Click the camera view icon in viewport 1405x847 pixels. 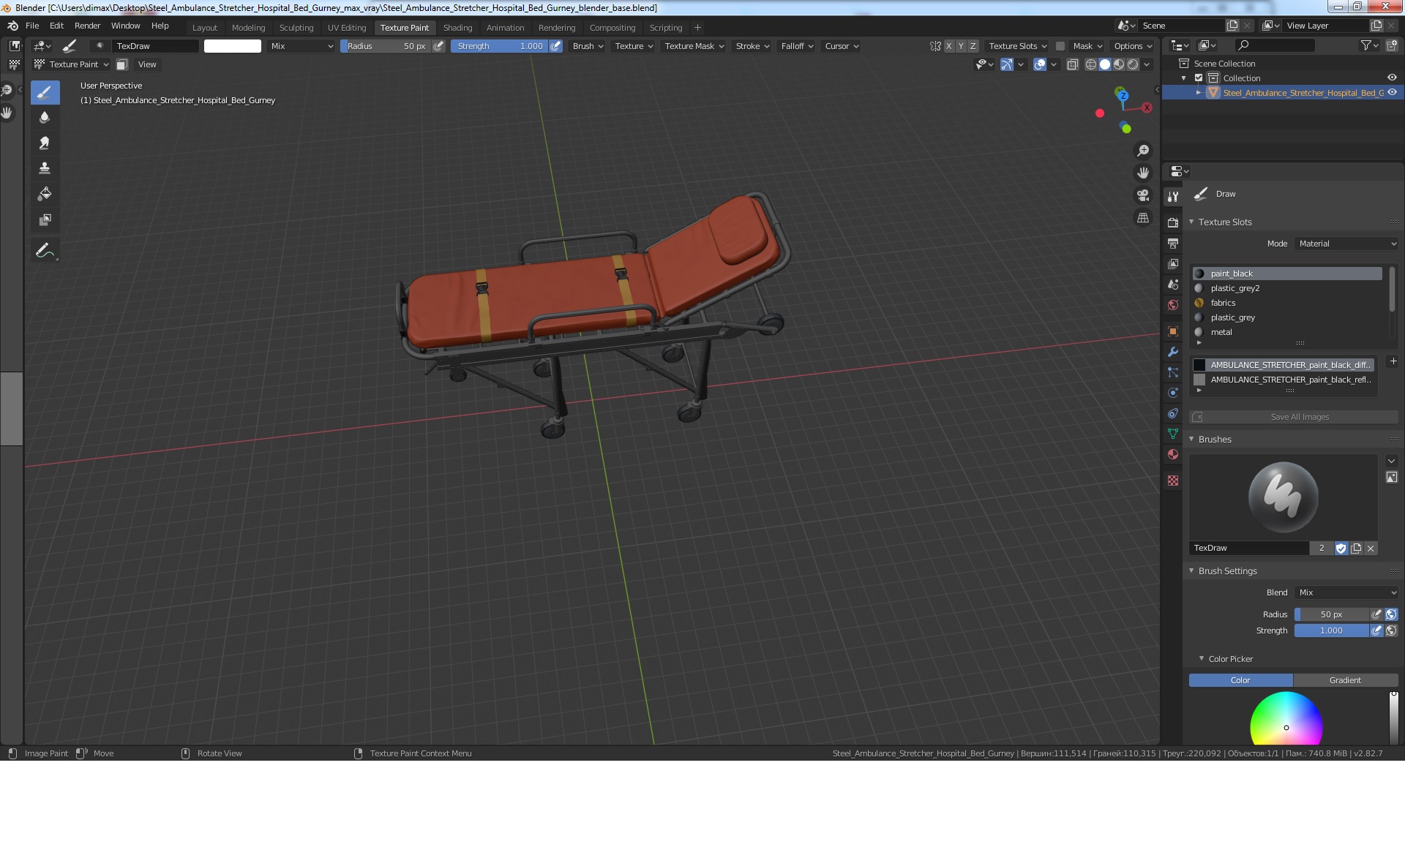tap(1142, 195)
